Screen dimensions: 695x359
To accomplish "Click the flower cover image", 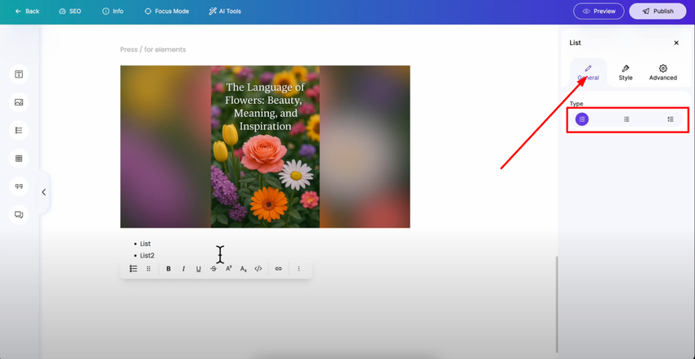I will coord(265,146).
